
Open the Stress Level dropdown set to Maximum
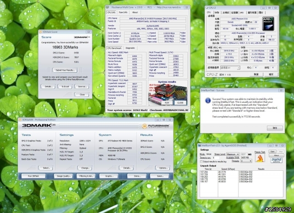232,154
